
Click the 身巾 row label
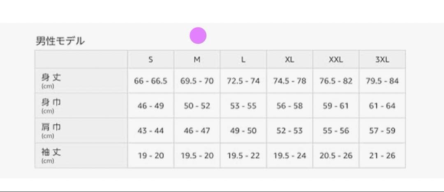pyautogui.click(x=51, y=103)
